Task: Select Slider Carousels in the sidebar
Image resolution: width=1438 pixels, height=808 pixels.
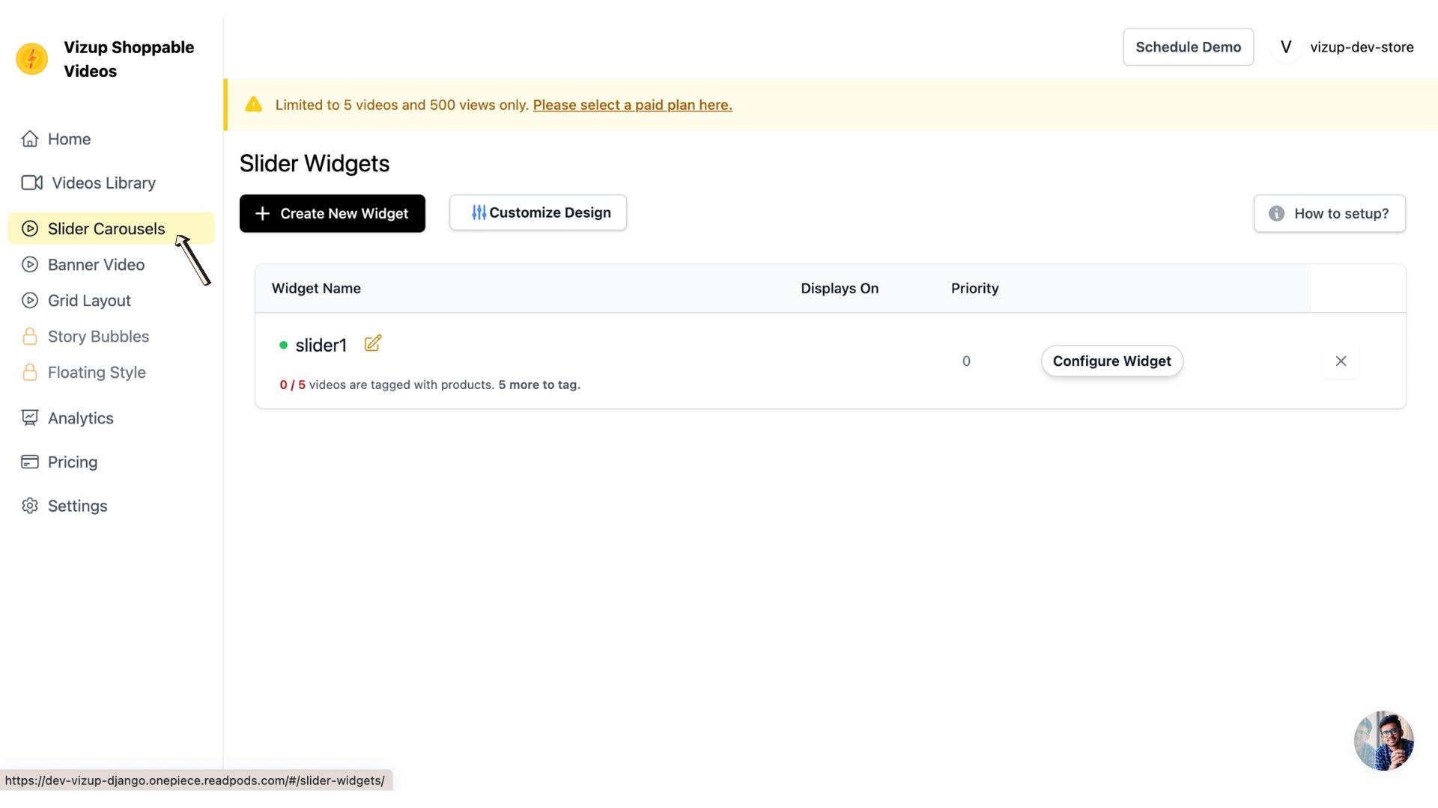Action: pyautogui.click(x=106, y=229)
